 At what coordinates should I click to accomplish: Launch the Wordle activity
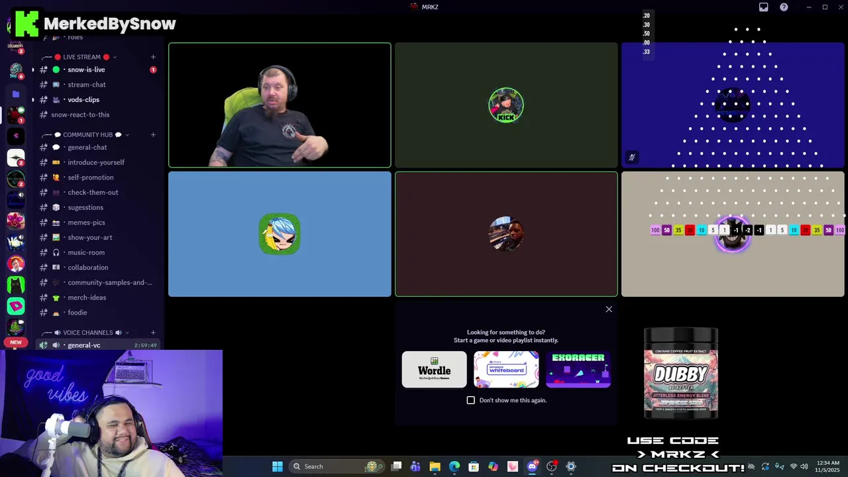pyautogui.click(x=434, y=369)
